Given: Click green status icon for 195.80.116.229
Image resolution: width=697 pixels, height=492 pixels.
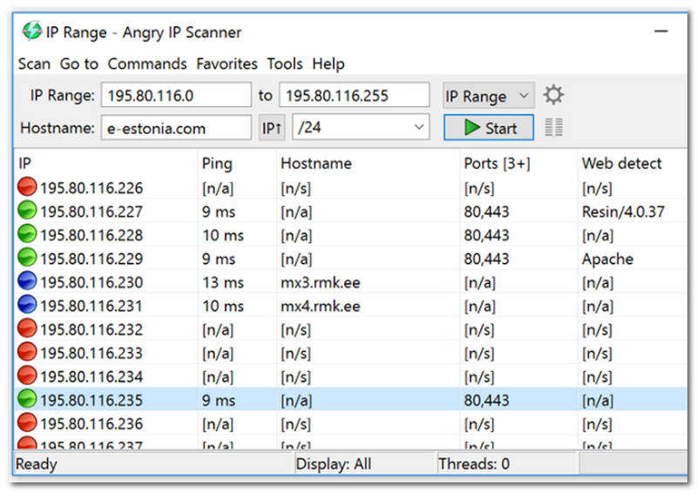Looking at the screenshot, I should point(27,259).
